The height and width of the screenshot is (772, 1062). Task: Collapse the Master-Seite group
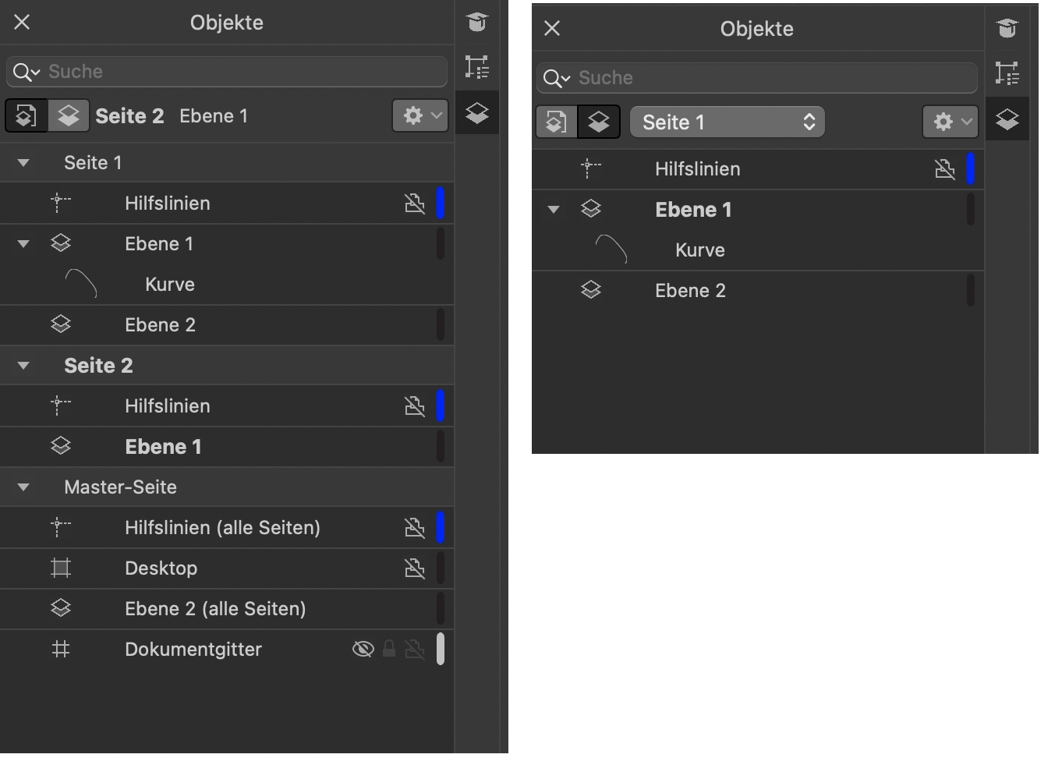(x=23, y=487)
